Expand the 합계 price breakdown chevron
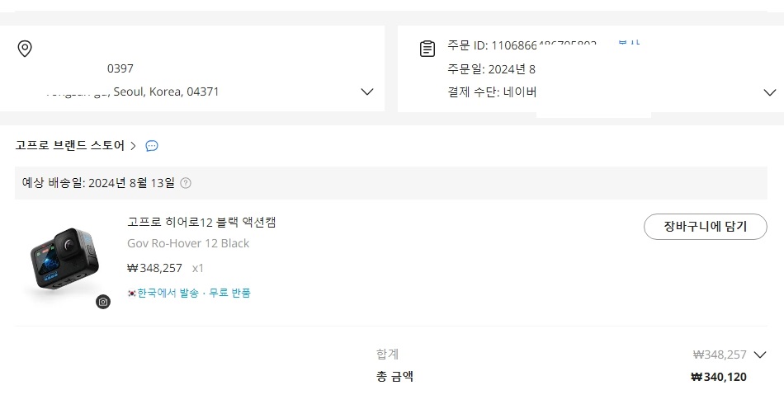The image size is (784, 404). (760, 355)
